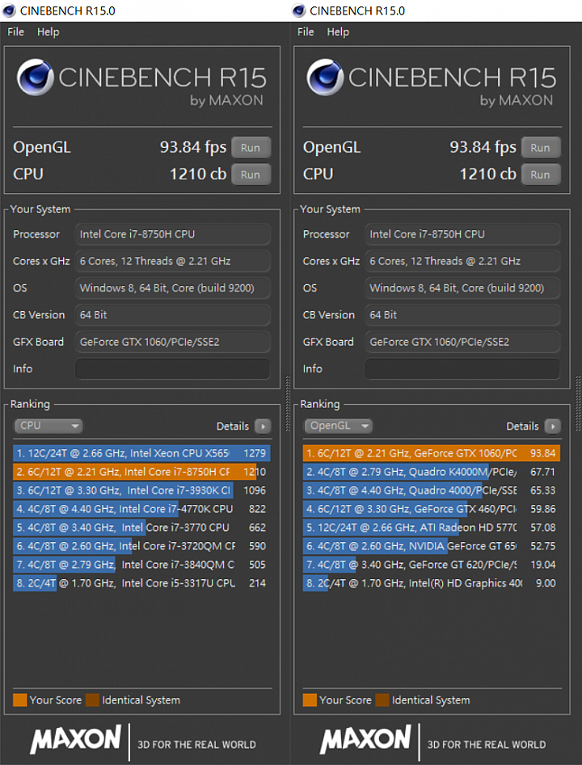Click OS value in right window

point(462,288)
